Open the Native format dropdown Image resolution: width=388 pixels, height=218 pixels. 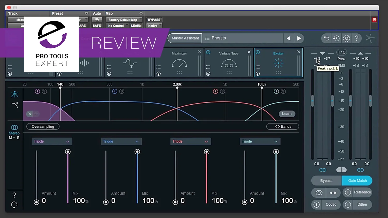click(x=154, y=26)
